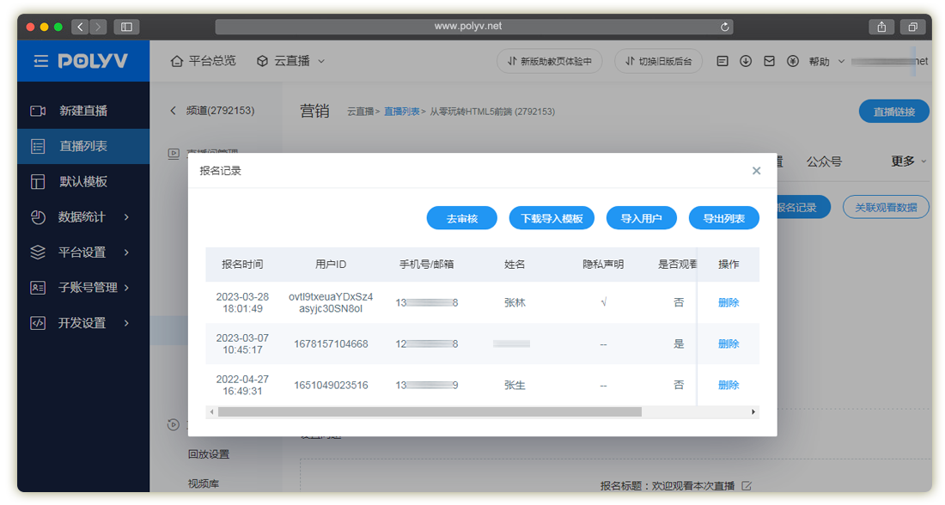Delete the 张林 registration record
Viewport: 945px width, 505px height.
(729, 302)
